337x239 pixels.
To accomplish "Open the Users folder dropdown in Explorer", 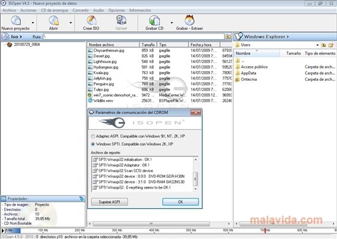I will pyautogui.click(x=317, y=45).
